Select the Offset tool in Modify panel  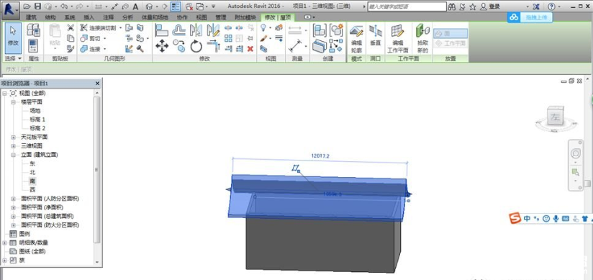(179, 30)
